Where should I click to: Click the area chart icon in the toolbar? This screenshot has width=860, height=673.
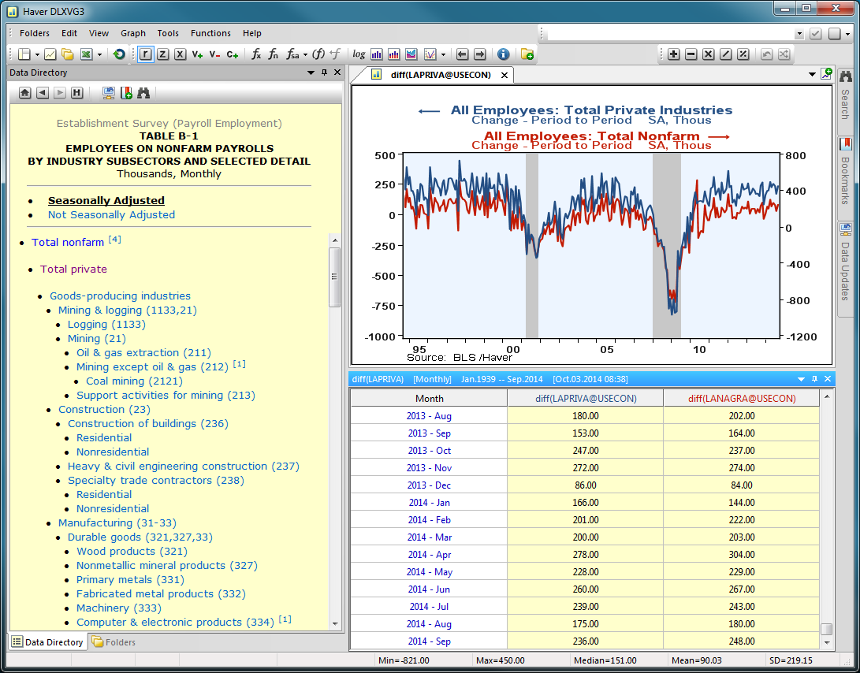tap(411, 54)
